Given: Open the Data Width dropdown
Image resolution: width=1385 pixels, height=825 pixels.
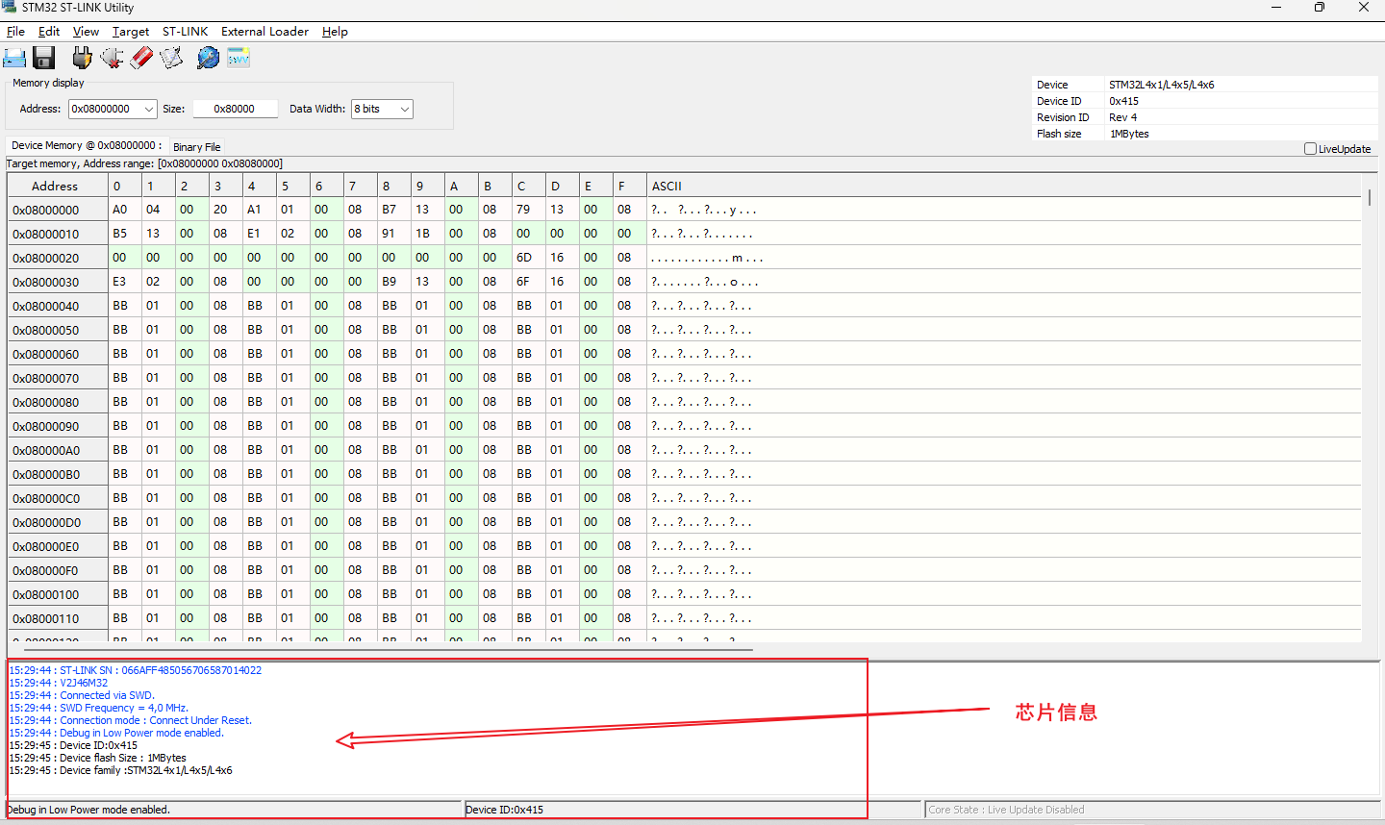Looking at the screenshot, I should [405, 110].
